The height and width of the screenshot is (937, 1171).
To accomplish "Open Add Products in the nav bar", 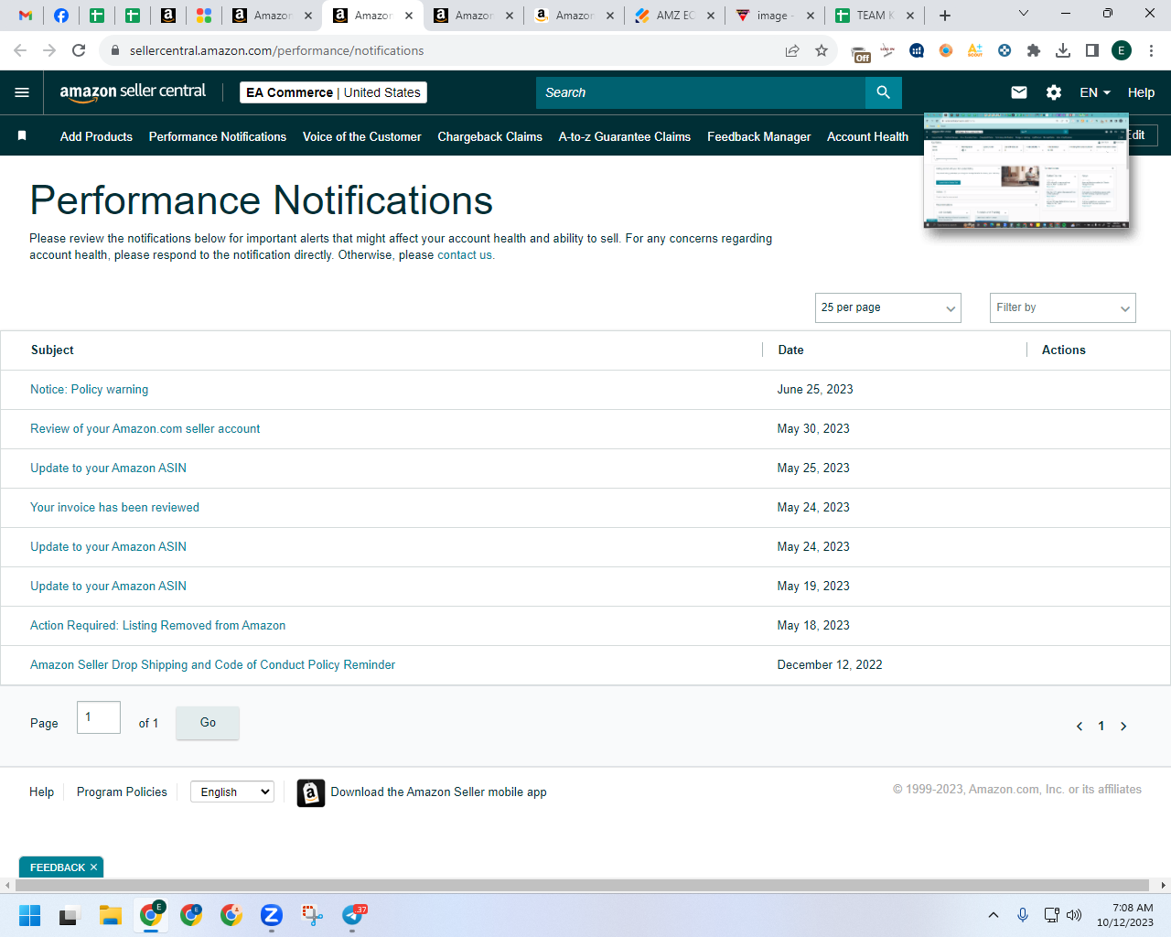I will pyautogui.click(x=96, y=136).
